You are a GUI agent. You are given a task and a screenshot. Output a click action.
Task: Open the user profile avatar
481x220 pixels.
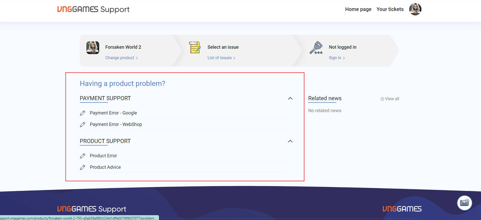[415, 9]
